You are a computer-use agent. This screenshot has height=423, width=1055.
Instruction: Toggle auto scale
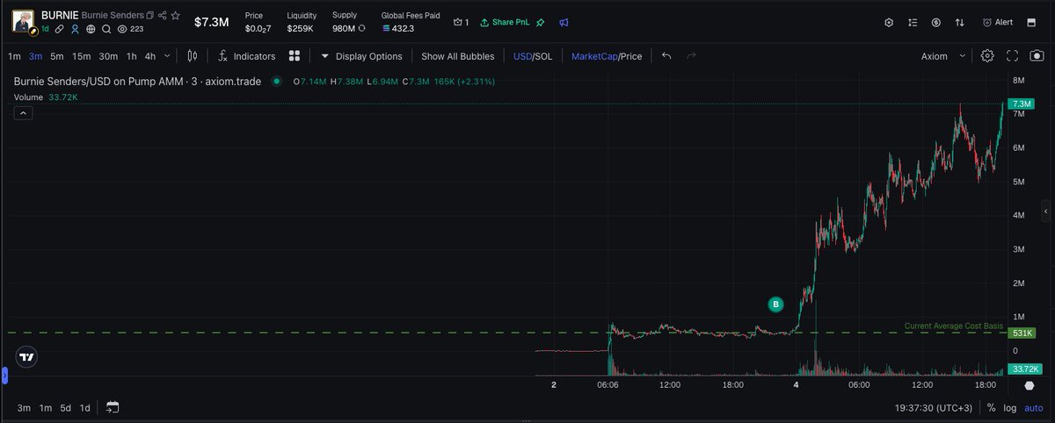tap(1033, 408)
